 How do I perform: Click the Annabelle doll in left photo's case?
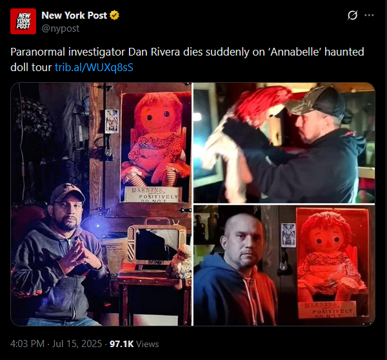[x=156, y=140]
